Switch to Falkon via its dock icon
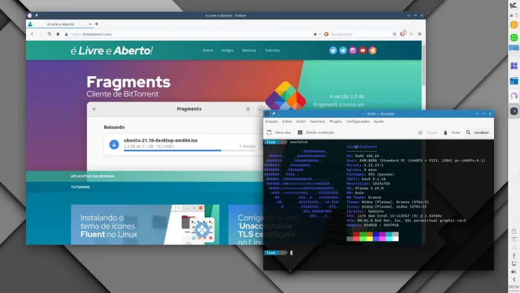Image resolution: width=520 pixels, height=293 pixels. click(514, 96)
